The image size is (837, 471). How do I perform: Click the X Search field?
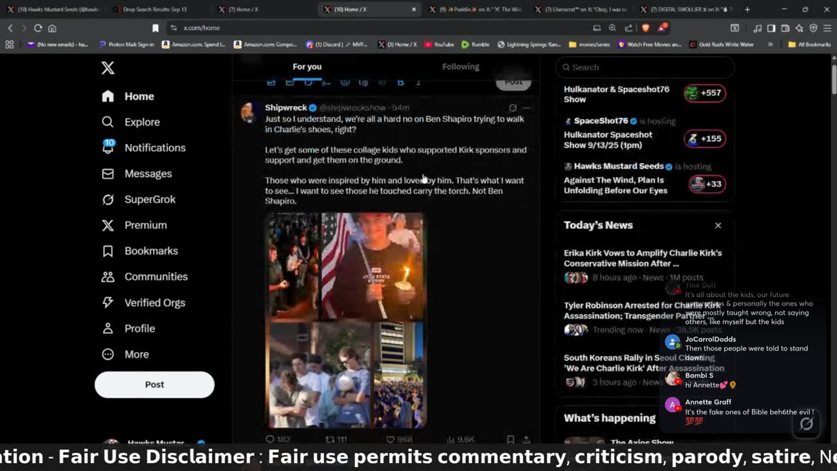(645, 67)
